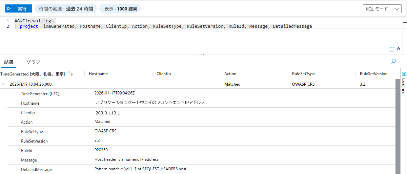This screenshot has width=407, height=174.
Task: Click the RuleSetVersion column header
Action: point(373,74)
